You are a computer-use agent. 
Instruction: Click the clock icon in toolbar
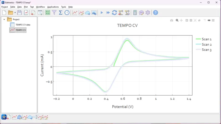click(x=67, y=13)
